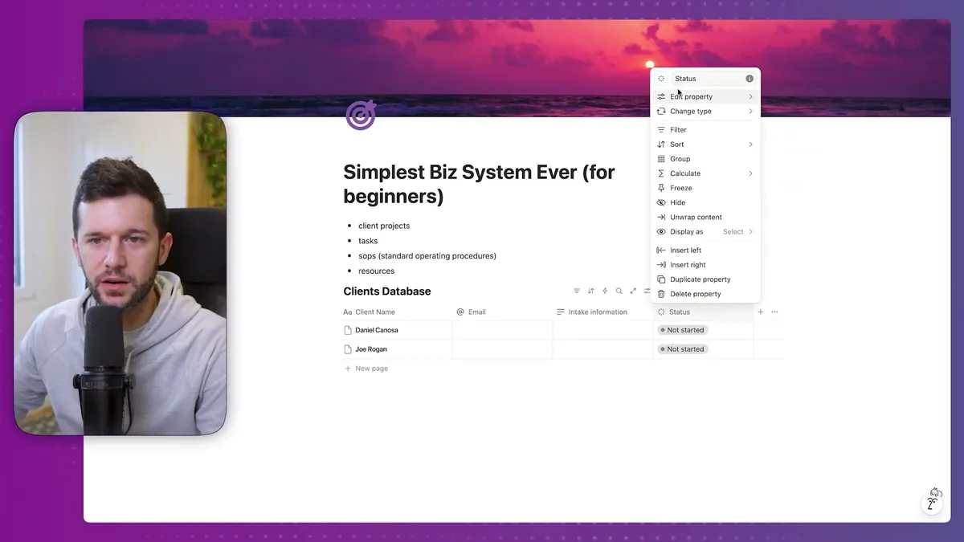964x542 pixels.
Task: Choose Delete property in the menu
Action: click(x=695, y=294)
